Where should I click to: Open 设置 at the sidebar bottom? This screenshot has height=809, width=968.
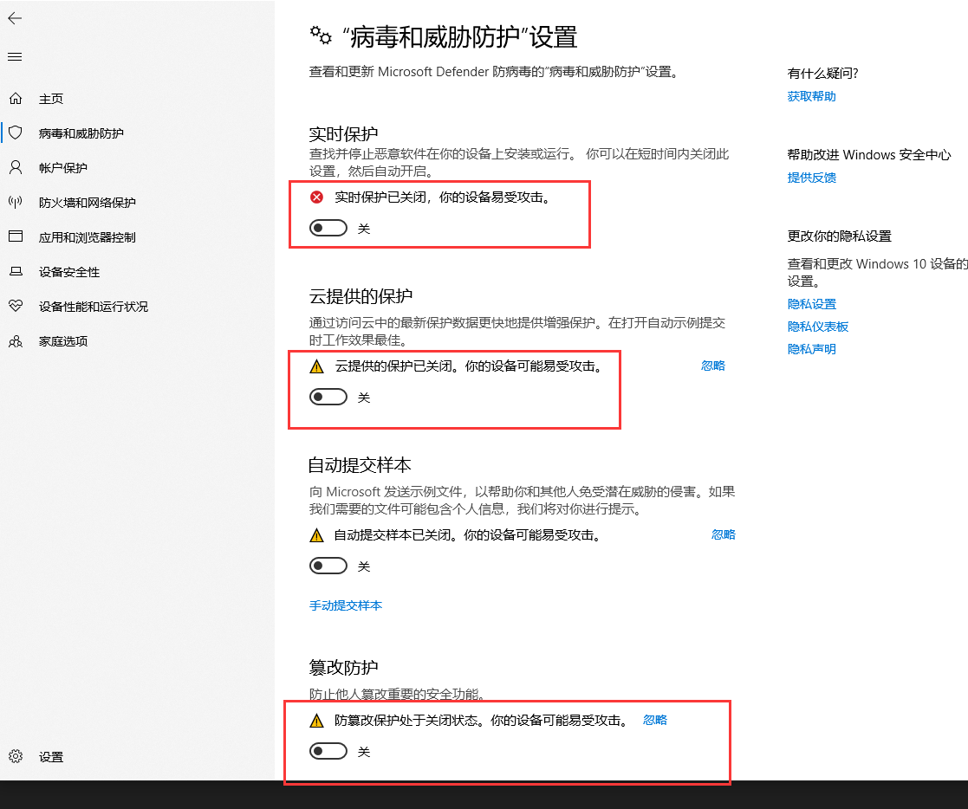[51, 757]
